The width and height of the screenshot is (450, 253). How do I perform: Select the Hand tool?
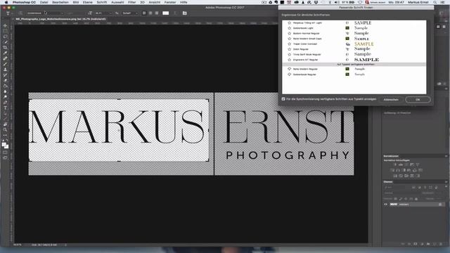point(5,124)
